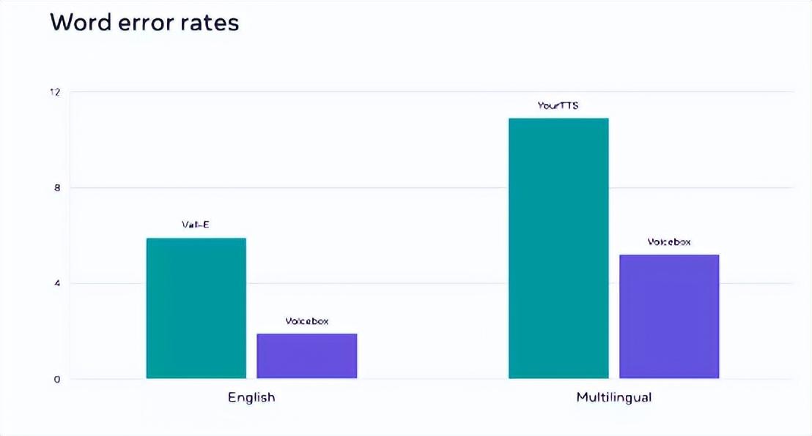Click the y-axis tick label '8'
Screen dimensions: 812x436
click(57, 188)
